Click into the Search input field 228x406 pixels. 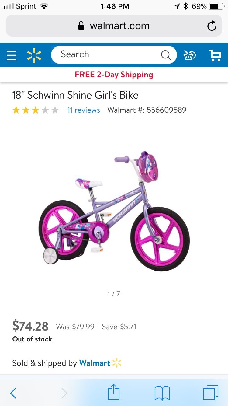click(114, 55)
